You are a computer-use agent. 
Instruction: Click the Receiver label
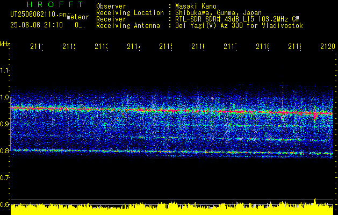click(x=111, y=19)
